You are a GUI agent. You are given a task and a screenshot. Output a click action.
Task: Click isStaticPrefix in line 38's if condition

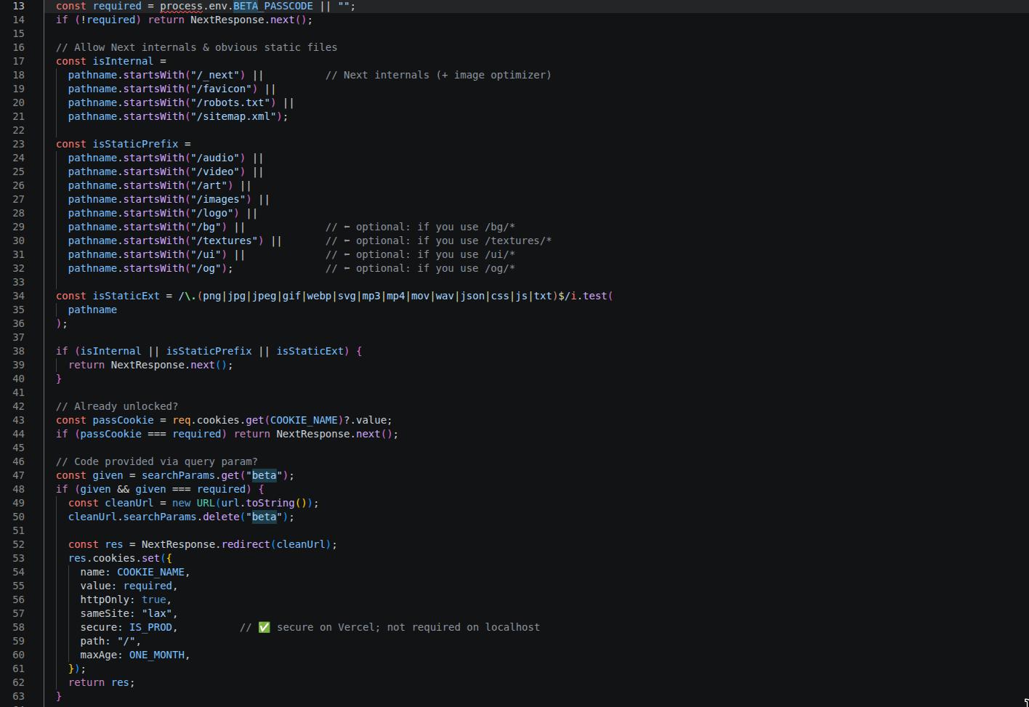pos(209,351)
